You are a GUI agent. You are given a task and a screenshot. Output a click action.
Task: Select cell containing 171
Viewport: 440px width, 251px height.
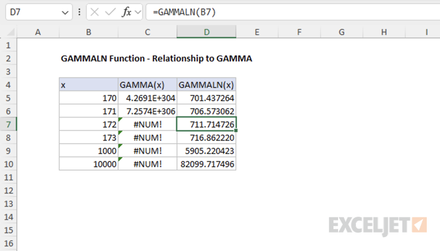[89, 111]
